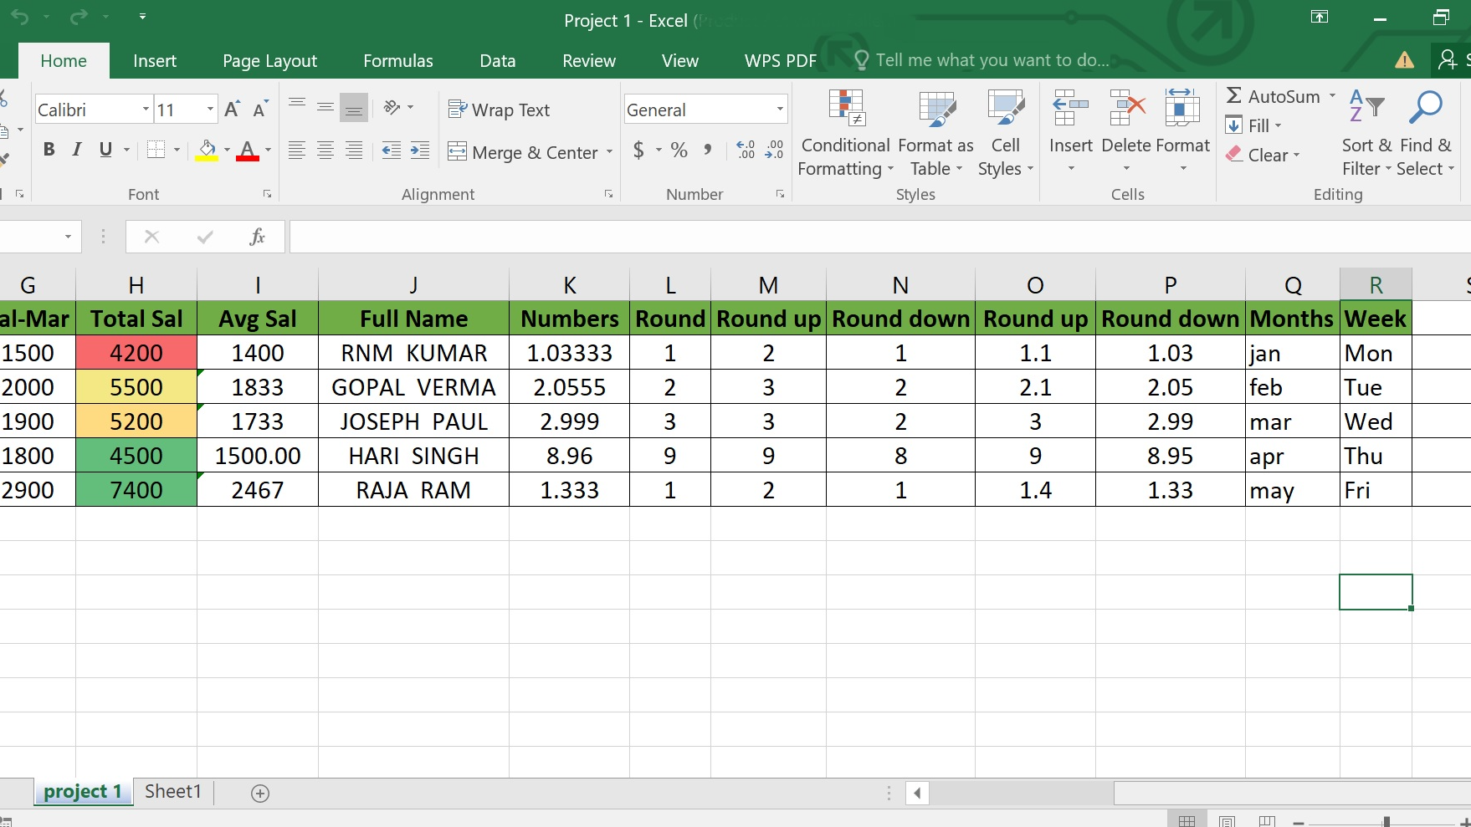
Task: Click the Insert Function fx icon
Action: pos(257,237)
